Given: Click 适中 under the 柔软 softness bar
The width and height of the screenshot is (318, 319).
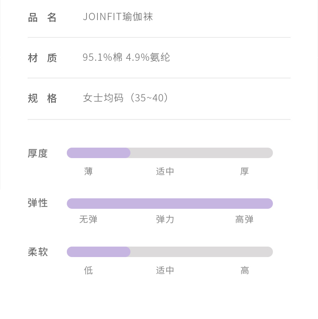Looking at the screenshot, I should [165, 270].
